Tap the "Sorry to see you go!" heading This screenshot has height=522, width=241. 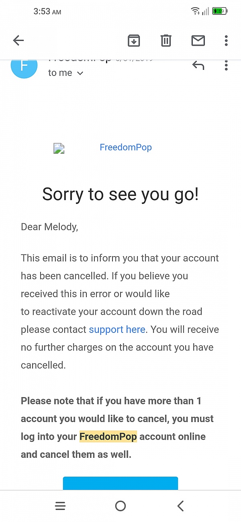pos(120,194)
